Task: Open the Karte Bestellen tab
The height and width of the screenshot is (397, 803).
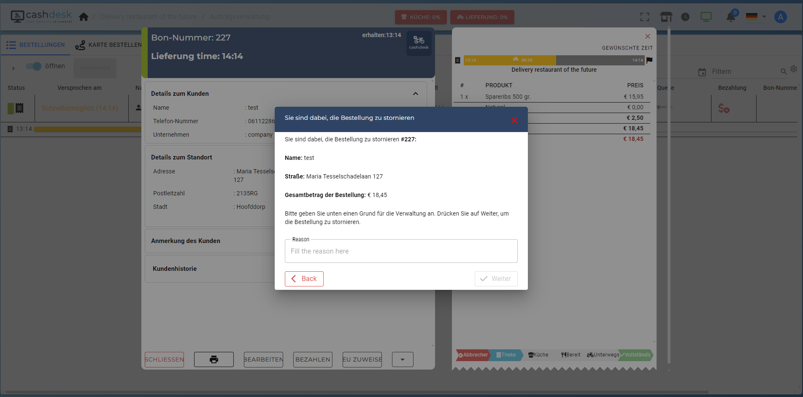Action: pyautogui.click(x=108, y=45)
